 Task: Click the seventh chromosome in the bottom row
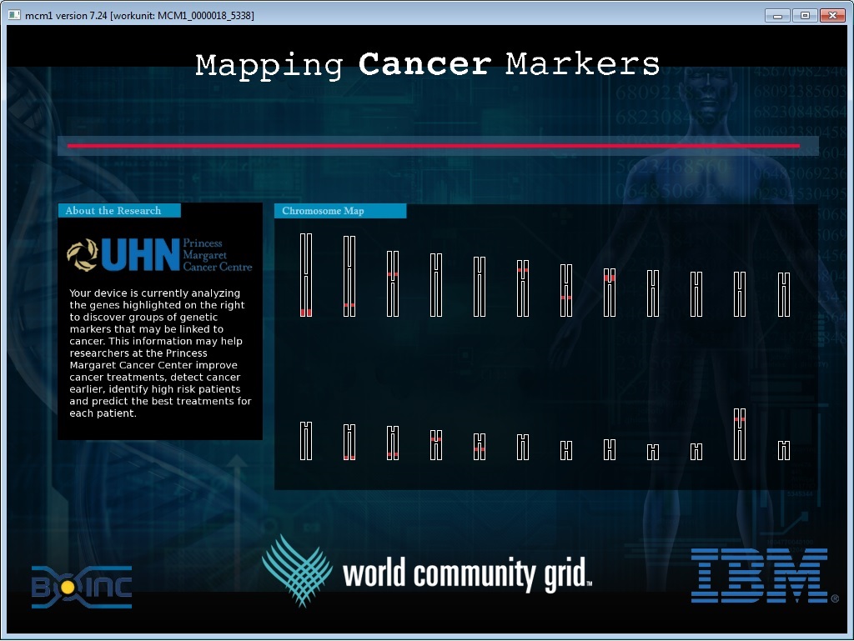pos(566,451)
